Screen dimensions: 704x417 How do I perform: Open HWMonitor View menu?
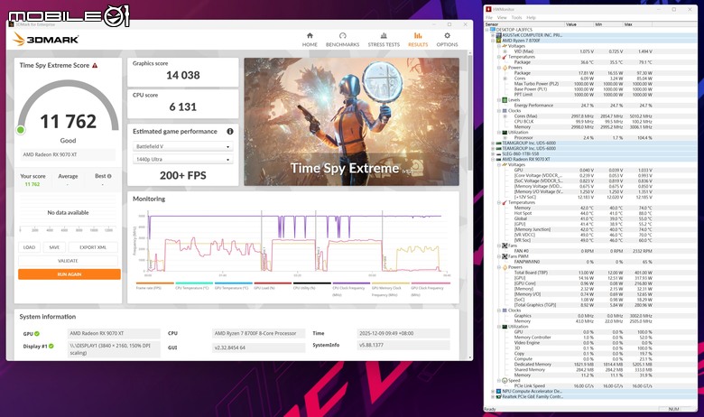coord(502,17)
